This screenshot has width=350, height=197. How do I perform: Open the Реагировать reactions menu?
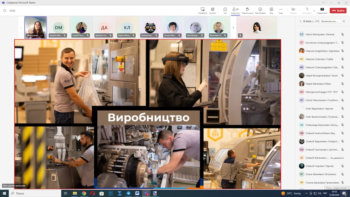point(260,10)
